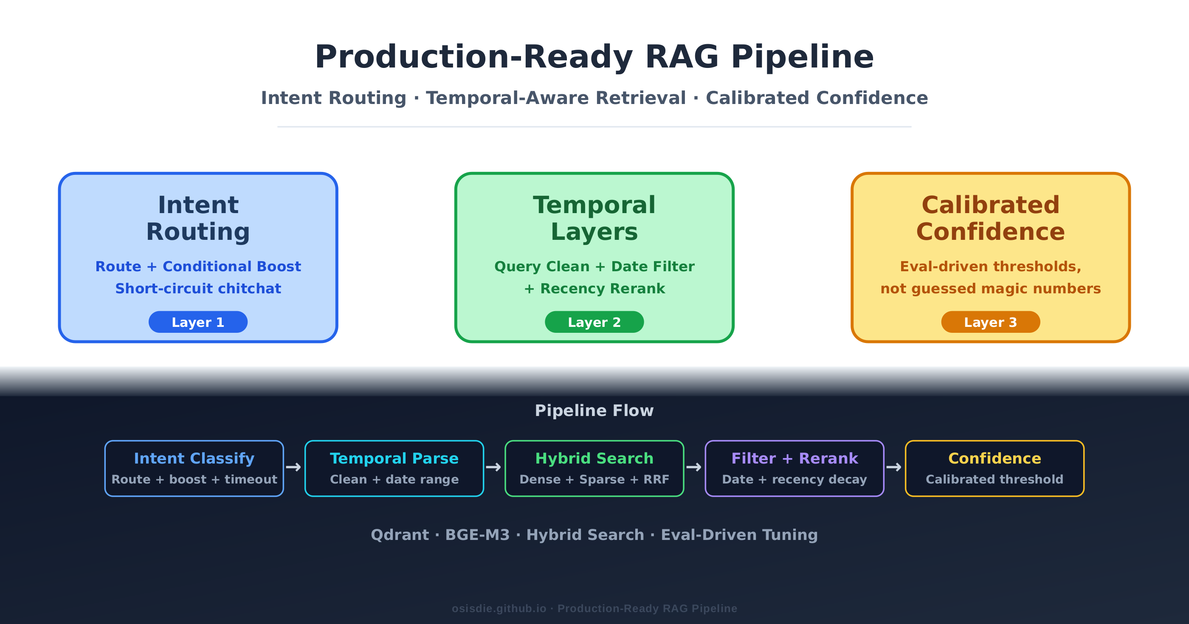Click arrow between Temporal Parse and Hybrid Search
Image resolution: width=1189 pixels, height=624 pixels.
pyautogui.click(x=493, y=467)
